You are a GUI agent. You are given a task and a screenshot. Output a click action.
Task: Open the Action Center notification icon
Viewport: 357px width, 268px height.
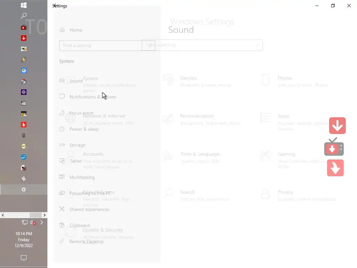[x=24, y=258]
